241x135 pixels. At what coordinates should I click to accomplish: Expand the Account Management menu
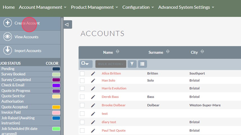(x=43, y=7)
